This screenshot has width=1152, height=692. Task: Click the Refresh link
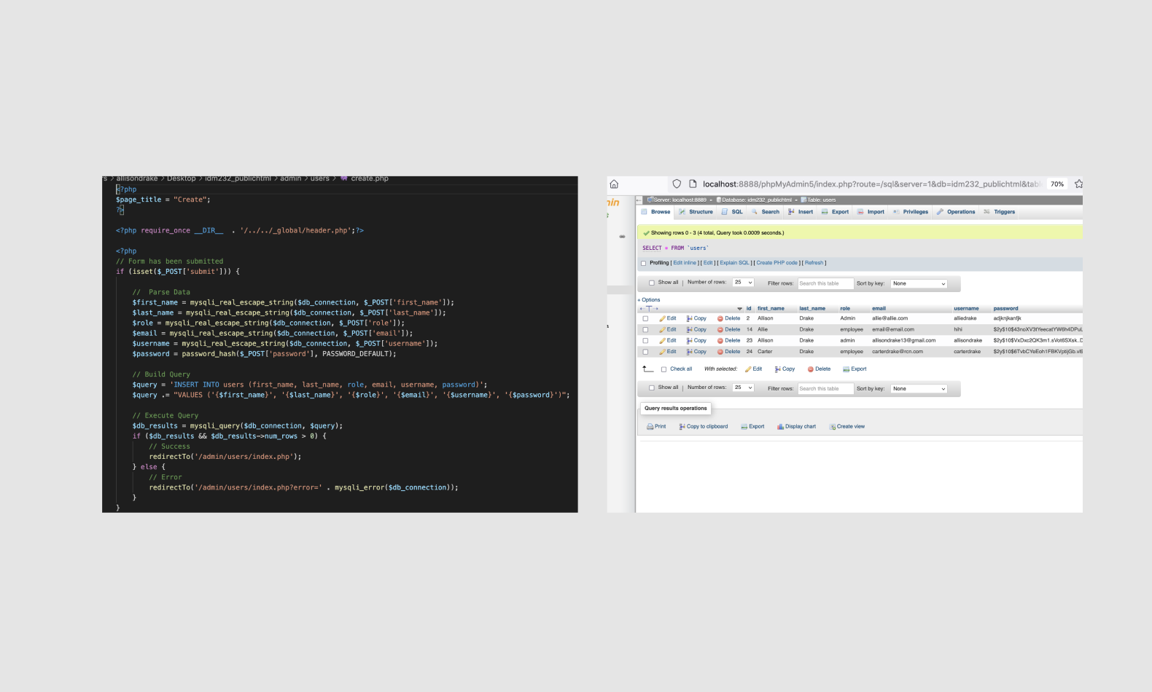(814, 263)
